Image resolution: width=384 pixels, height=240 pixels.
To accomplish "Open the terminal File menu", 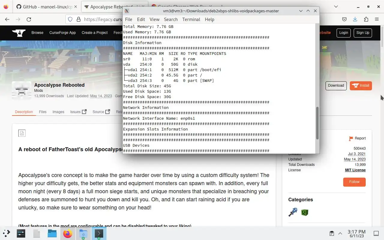I will (128, 19).
